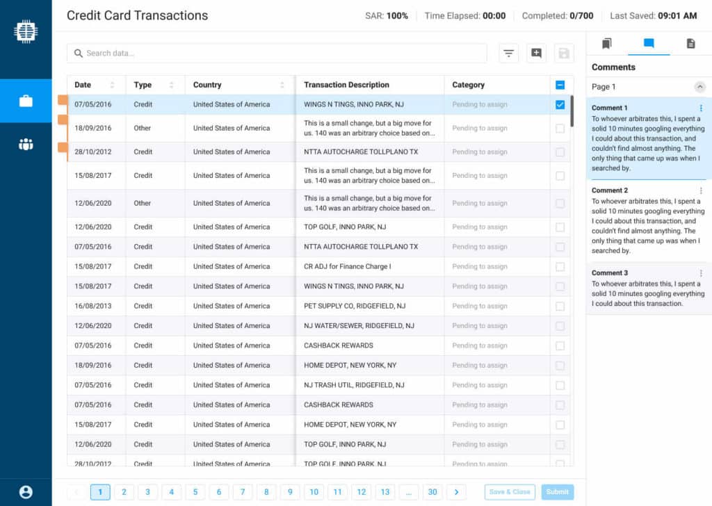
Task: Click the add comment icon in toolbar
Action: [x=536, y=54]
